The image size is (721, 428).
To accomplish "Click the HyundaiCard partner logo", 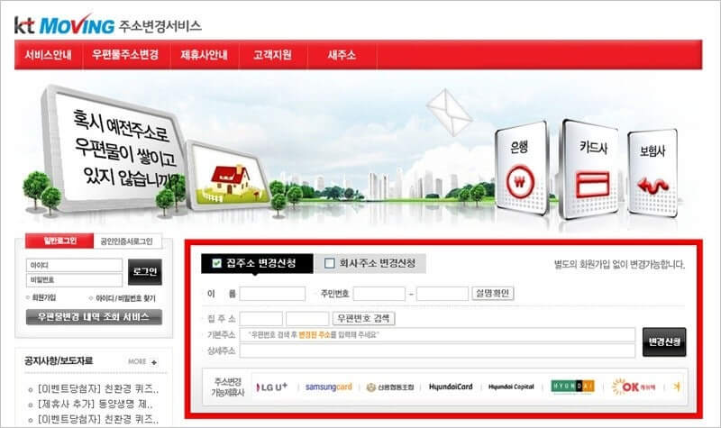I will (451, 387).
